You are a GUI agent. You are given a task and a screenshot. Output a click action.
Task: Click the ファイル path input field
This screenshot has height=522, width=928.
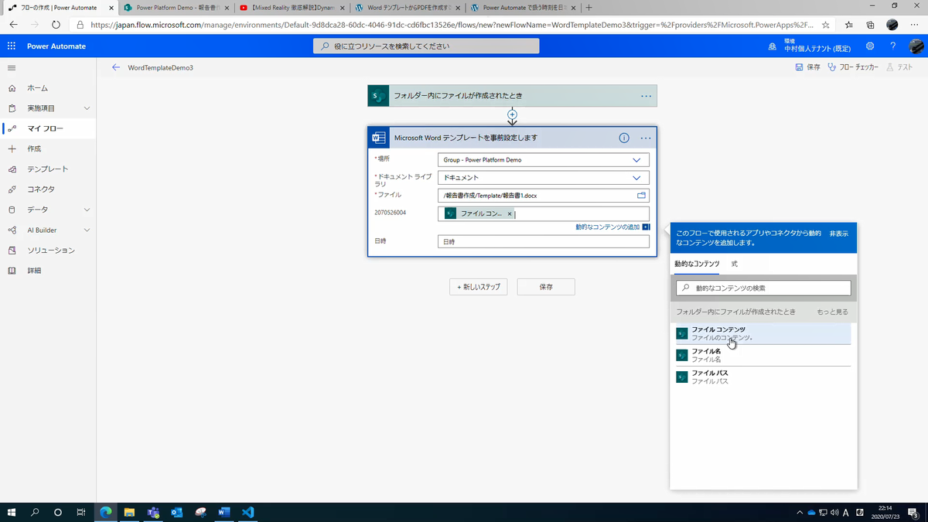click(x=543, y=196)
